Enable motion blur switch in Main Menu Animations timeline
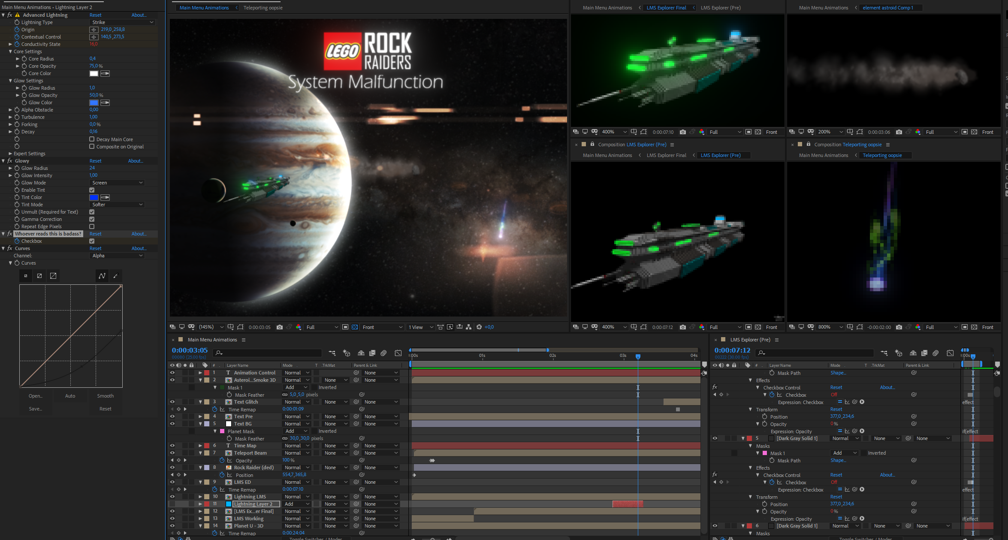Screen dimensions: 1008x540 point(384,353)
